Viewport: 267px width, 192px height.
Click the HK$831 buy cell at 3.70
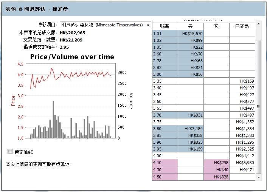click(191, 115)
